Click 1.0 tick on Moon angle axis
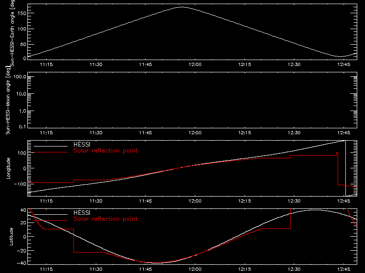The height and width of the screenshot is (273, 365). (x=22, y=111)
